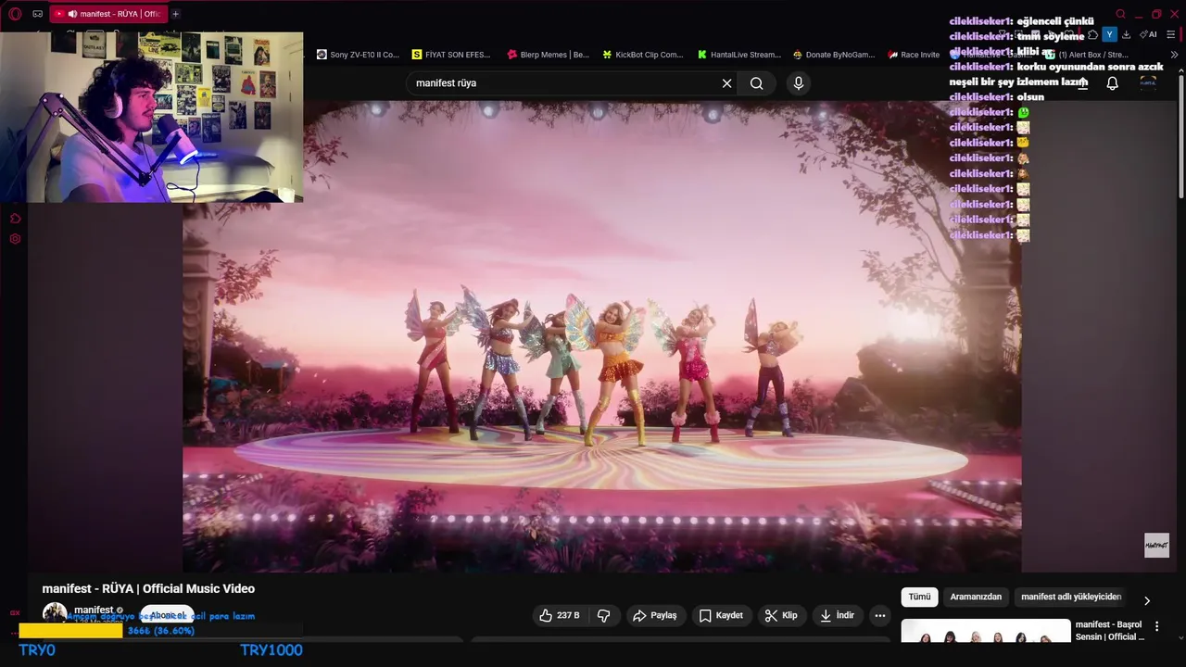The image size is (1186, 667).
Task: Open Race Invite bookmark
Action: [x=914, y=55]
